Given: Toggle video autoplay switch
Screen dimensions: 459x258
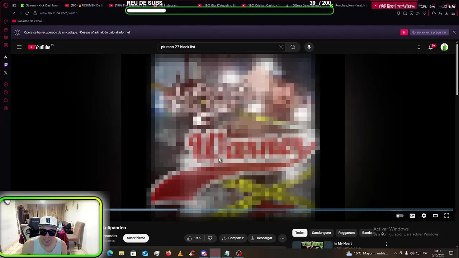Looking at the screenshot, I should click(x=399, y=216).
